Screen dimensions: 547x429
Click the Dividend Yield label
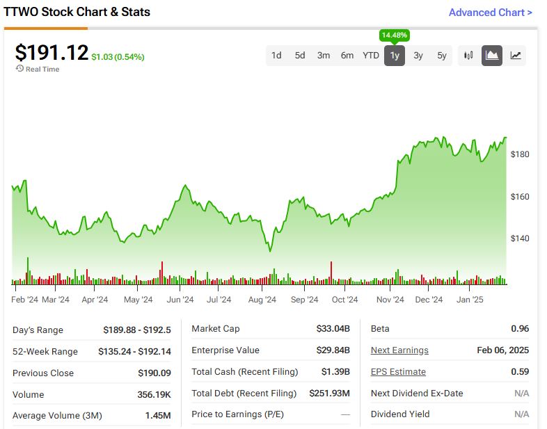coord(400,414)
